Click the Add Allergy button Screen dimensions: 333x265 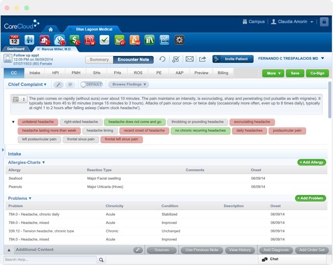click(x=311, y=162)
